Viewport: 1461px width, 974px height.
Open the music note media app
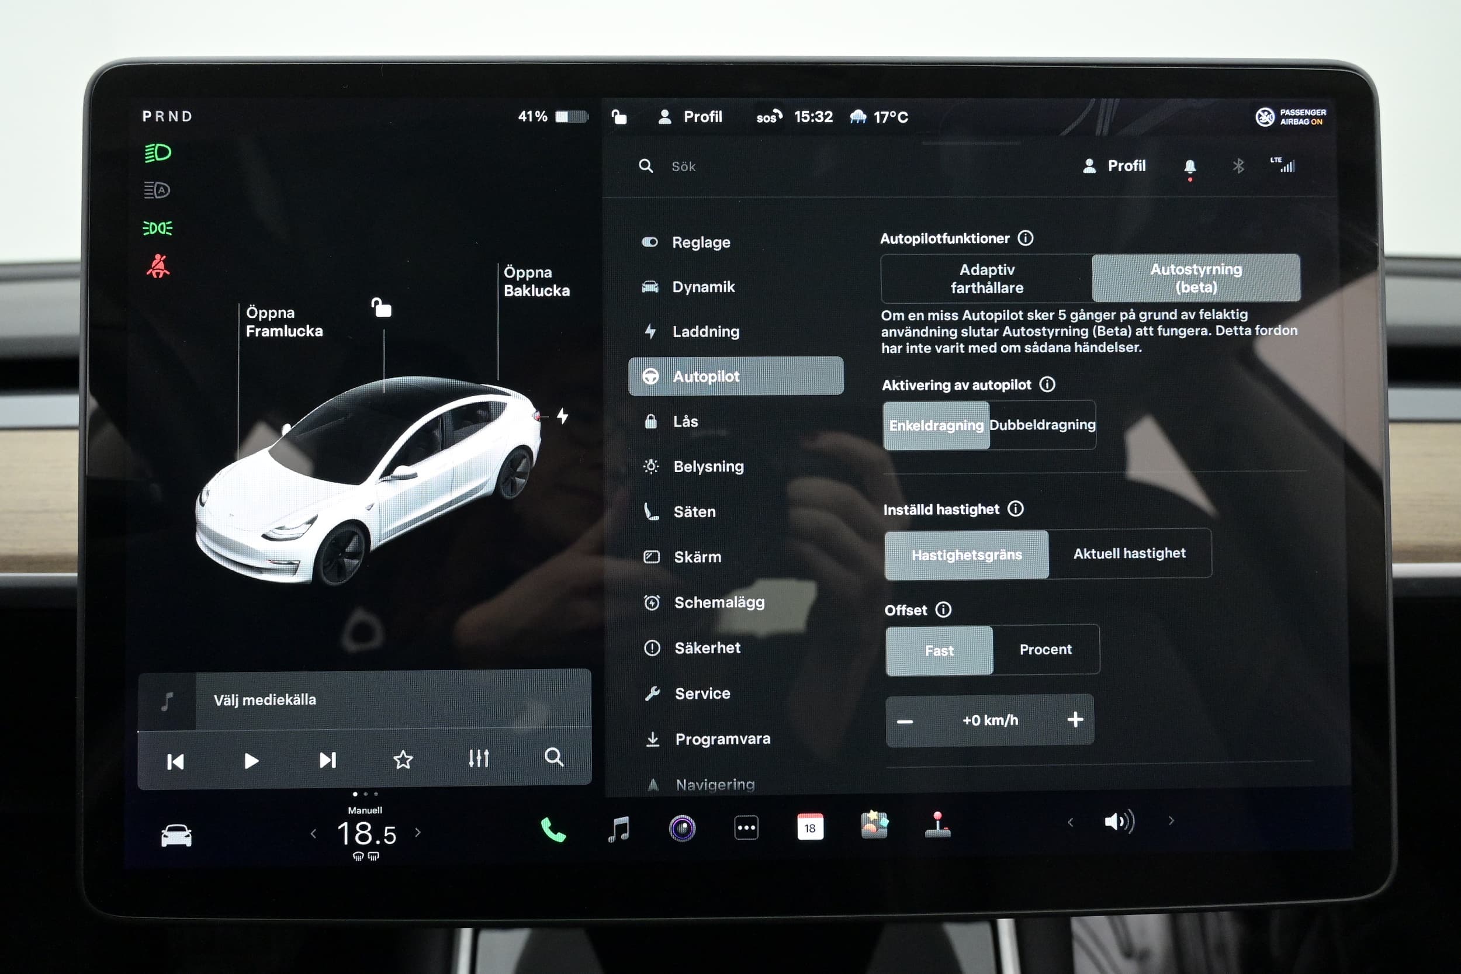click(618, 829)
